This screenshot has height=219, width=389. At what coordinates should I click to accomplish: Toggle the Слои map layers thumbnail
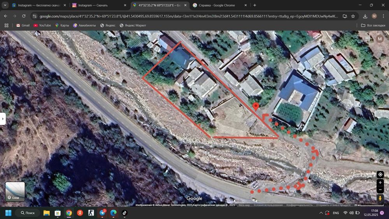[15, 191]
